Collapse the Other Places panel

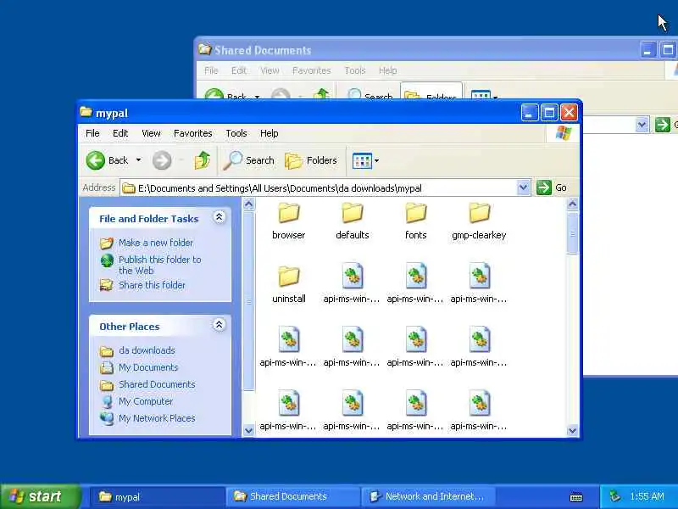pyautogui.click(x=219, y=325)
